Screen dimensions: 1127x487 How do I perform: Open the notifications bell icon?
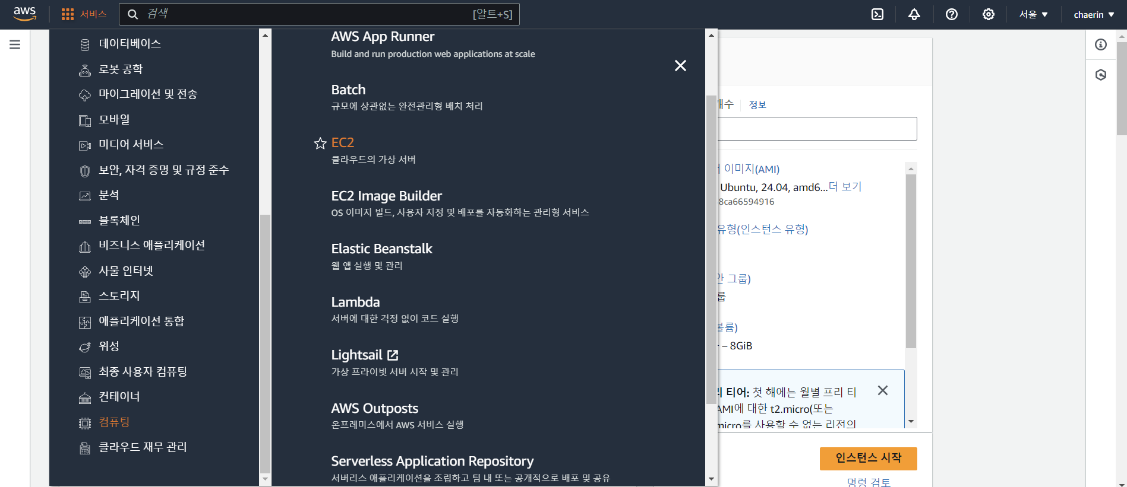pos(914,14)
